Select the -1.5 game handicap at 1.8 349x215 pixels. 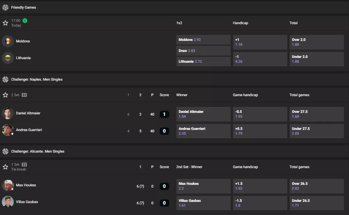(x=260, y=203)
